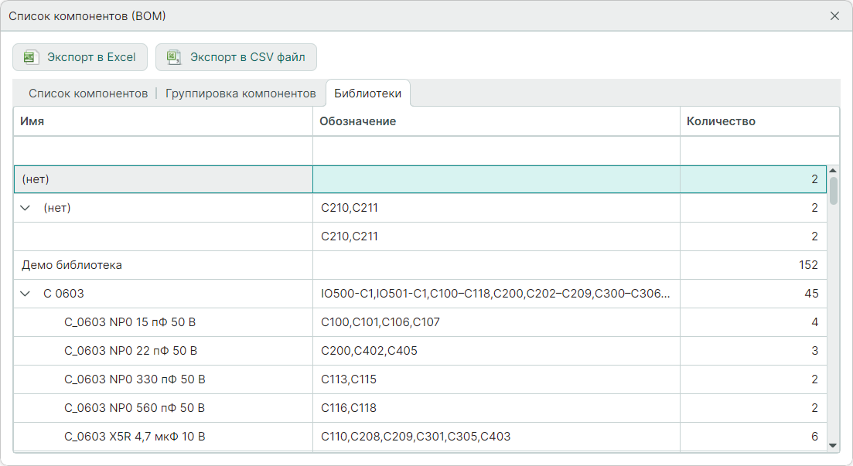Click the CSV file icon
This screenshot has height=466, width=853.
point(174,57)
